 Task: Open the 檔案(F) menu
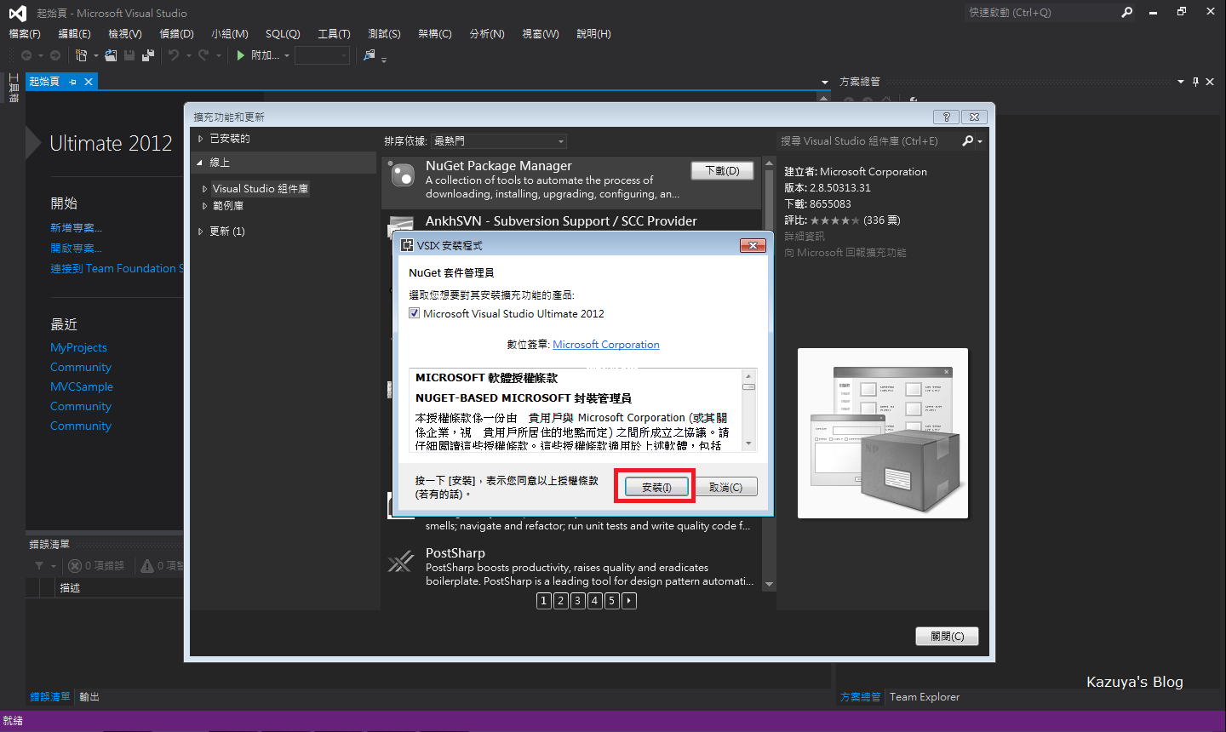pos(25,34)
